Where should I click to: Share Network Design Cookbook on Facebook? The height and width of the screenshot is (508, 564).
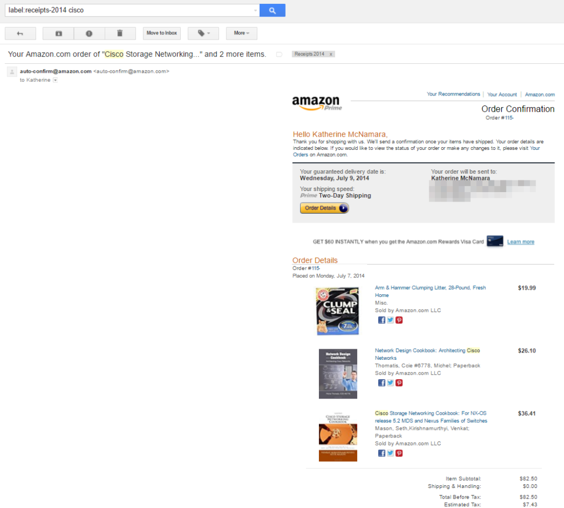[382, 383]
